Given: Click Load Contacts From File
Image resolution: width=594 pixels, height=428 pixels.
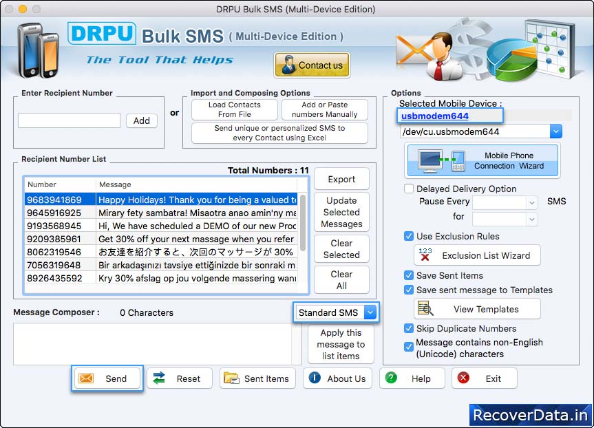Looking at the screenshot, I should pyautogui.click(x=235, y=109).
